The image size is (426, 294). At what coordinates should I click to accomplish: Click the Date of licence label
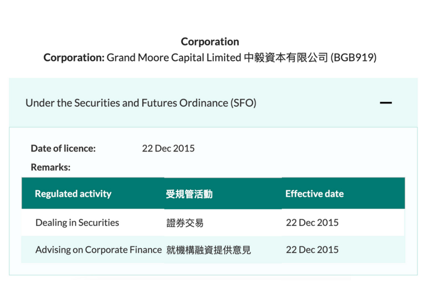tap(63, 148)
